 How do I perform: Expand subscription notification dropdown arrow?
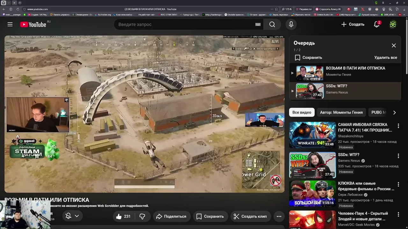[x=77, y=216]
